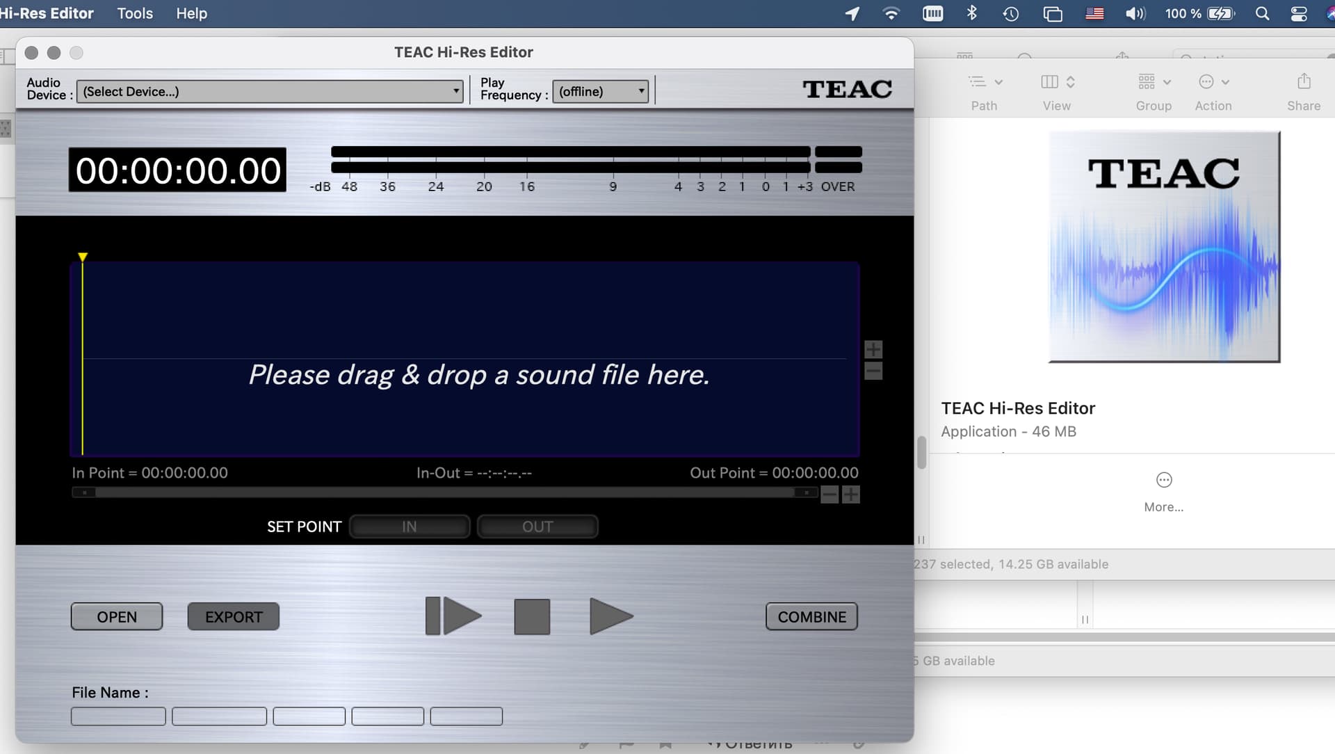Image resolution: width=1335 pixels, height=754 pixels.
Task: Click the stop playback square button
Action: (532, 616)
